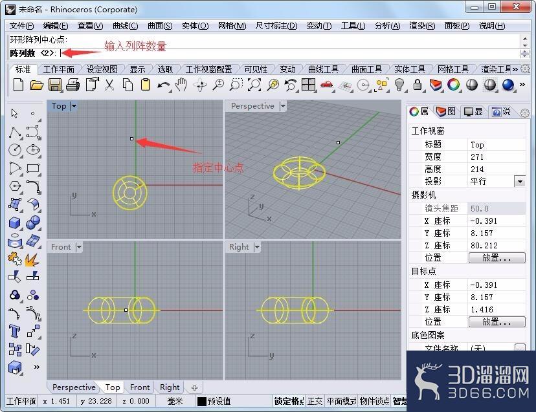Open the 曲线(C) menu

pos(126,26)
